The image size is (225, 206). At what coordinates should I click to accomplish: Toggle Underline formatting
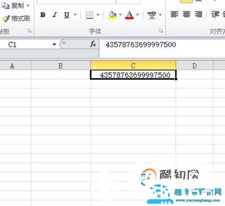coord(67,15)
